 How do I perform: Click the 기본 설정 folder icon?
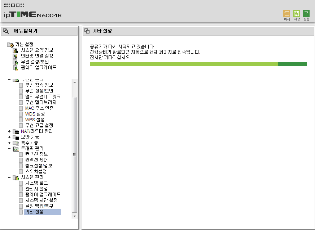pos(10,45)
